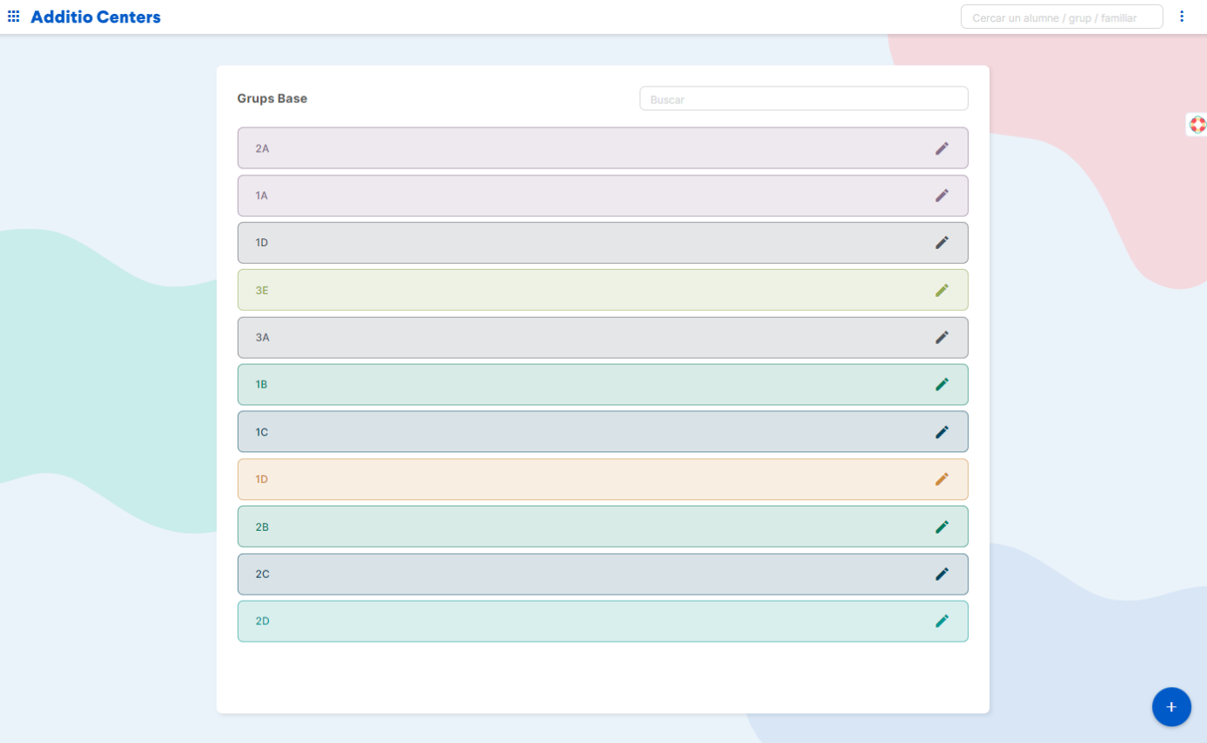The image size is (1207, 743).
Task: Edit group 2B with its pencil icon
Action: [x=941, y=527]
